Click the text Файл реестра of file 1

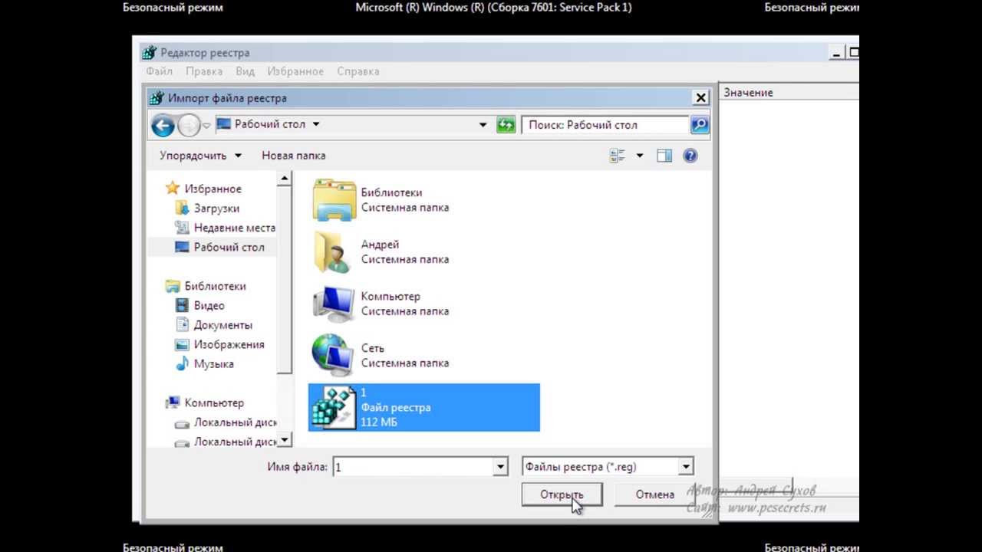[x=396, y=407]
